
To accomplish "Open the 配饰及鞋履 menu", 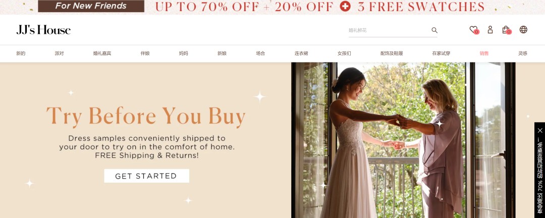I will pos(392,53).
